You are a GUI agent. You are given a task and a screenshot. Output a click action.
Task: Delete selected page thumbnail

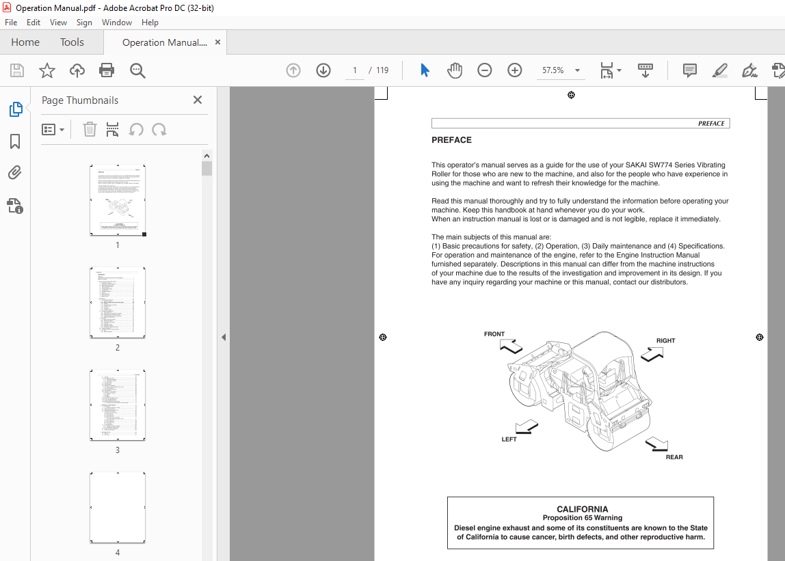coord(90,130)
